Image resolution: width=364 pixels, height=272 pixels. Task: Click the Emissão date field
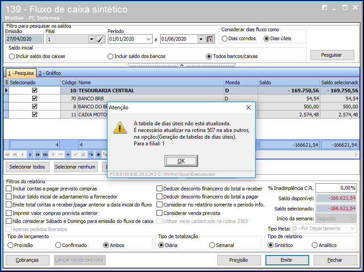click(x=25, y=39)
